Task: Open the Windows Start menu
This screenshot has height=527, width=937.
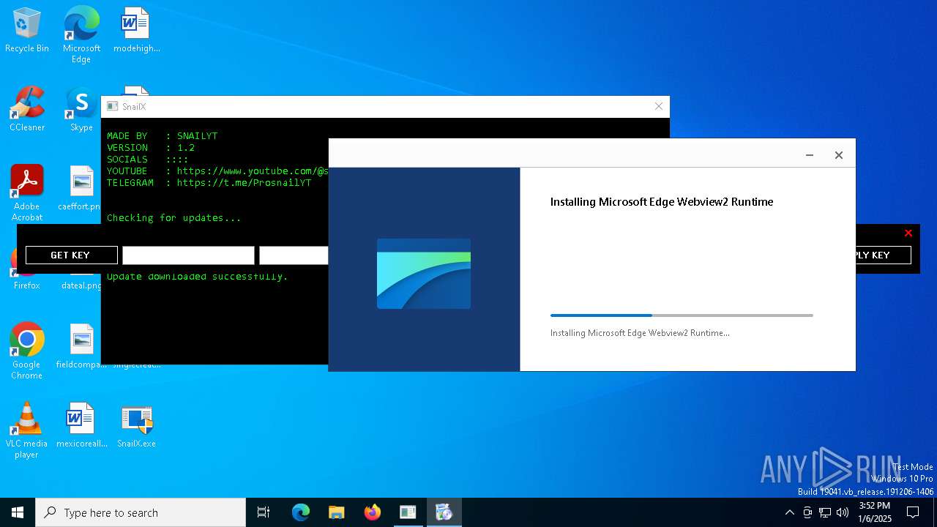Action: coord(18,512)
